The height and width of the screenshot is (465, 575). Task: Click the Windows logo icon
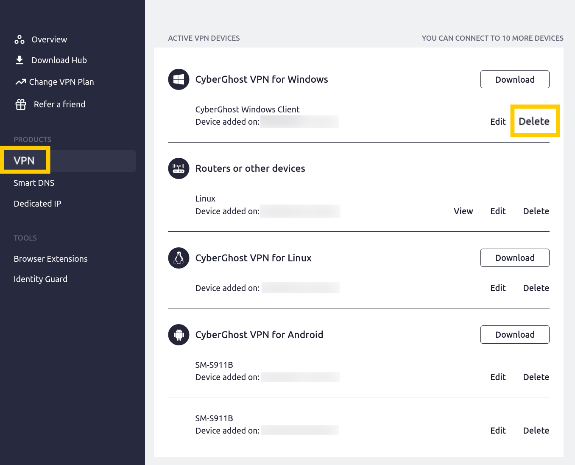coord(179,79)
